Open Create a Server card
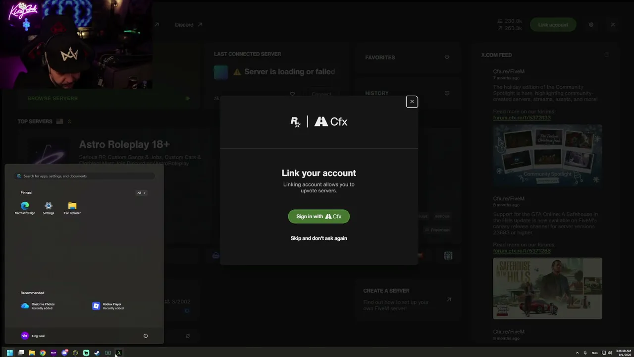The height and width of the screenshot is (357, 634). (x=407, y=299)
